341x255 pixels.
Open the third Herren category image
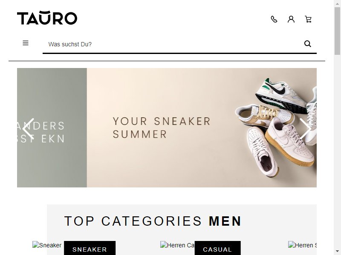[x=302, y=245]
